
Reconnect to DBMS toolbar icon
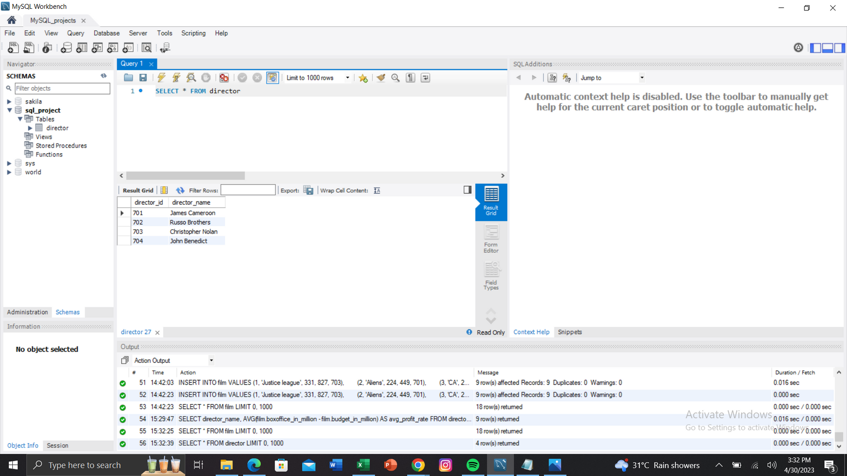point(165,48)
